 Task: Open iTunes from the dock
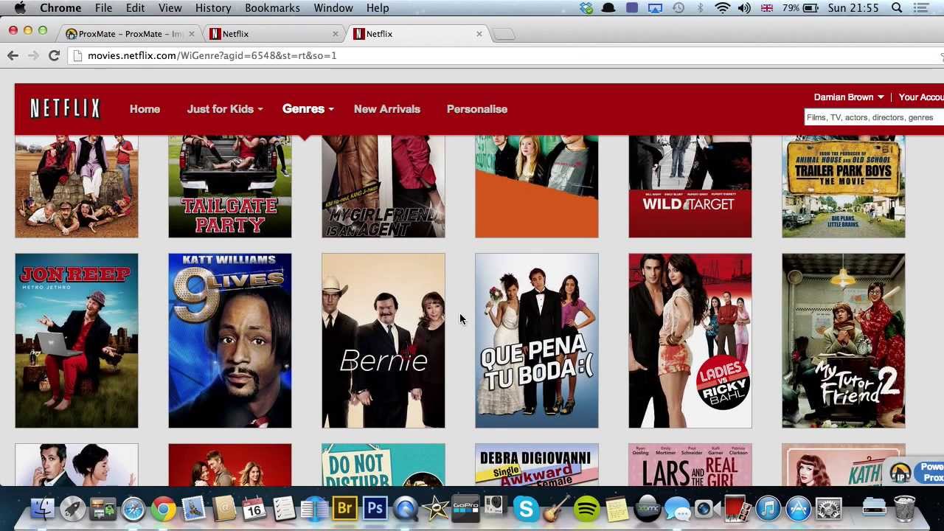[x=768, y=508]
